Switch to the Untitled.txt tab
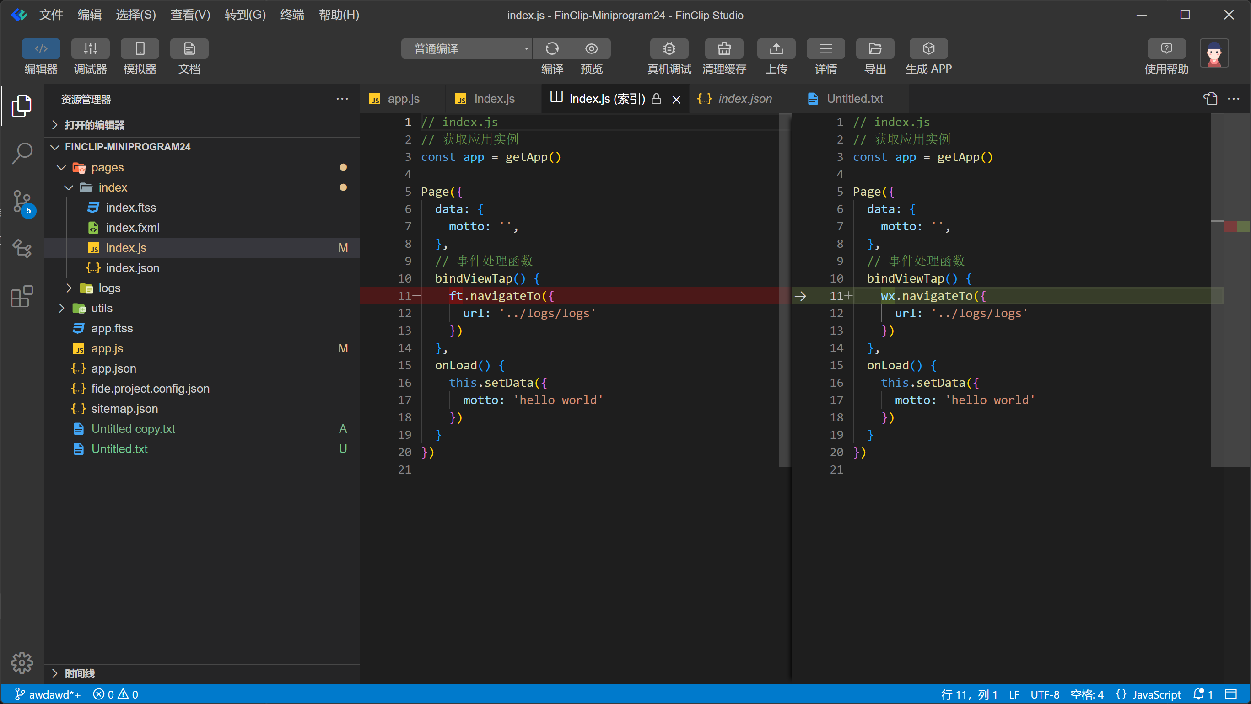Viewport: 1251px width, 704px height. coord(854,99)
